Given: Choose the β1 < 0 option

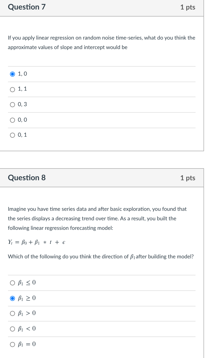Looking at the screenshot, I should (12, 329).
